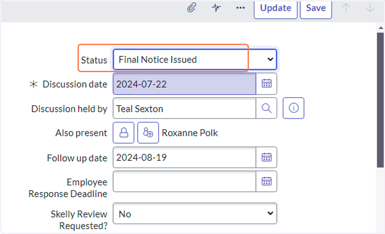Click the Also present label
Image resolution: width=385 pixels, height=234 pixels.
point(81,133)
